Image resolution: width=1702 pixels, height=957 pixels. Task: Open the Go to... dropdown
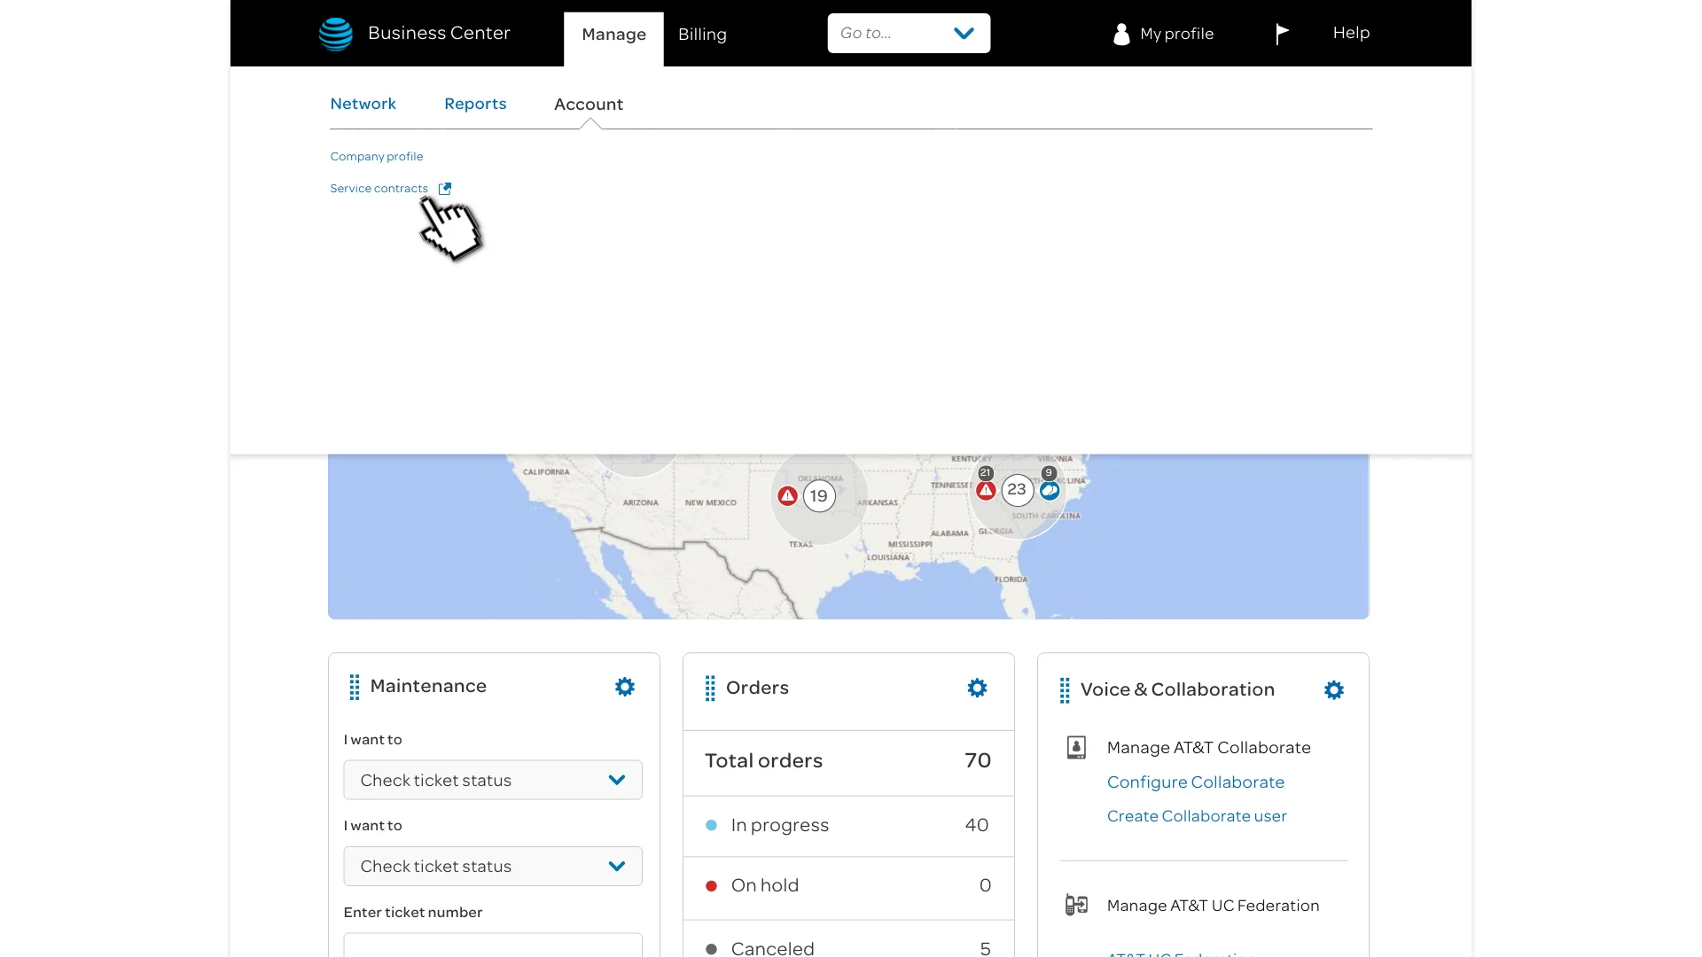pos(909,34)
